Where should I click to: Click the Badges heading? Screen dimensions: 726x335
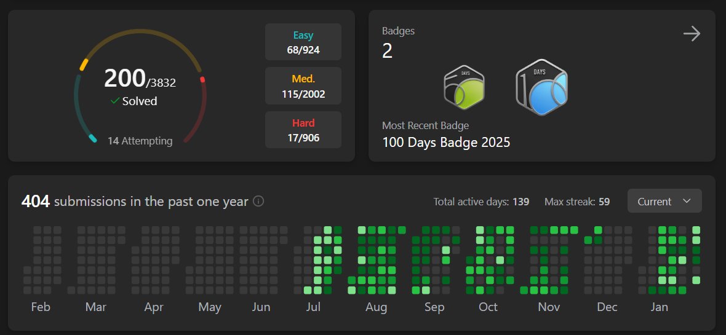click(398, 31)
